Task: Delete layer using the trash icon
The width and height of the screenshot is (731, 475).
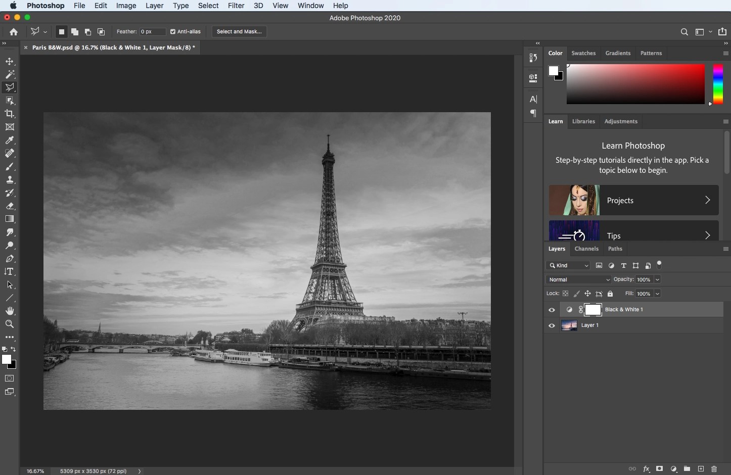Action: tap(714, 469)
